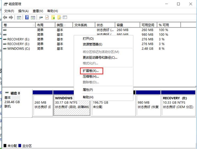This screenshot has width=197, height=149.
Task: Select the 260 MB partition block on disk 0
Action: pos(43,103)
